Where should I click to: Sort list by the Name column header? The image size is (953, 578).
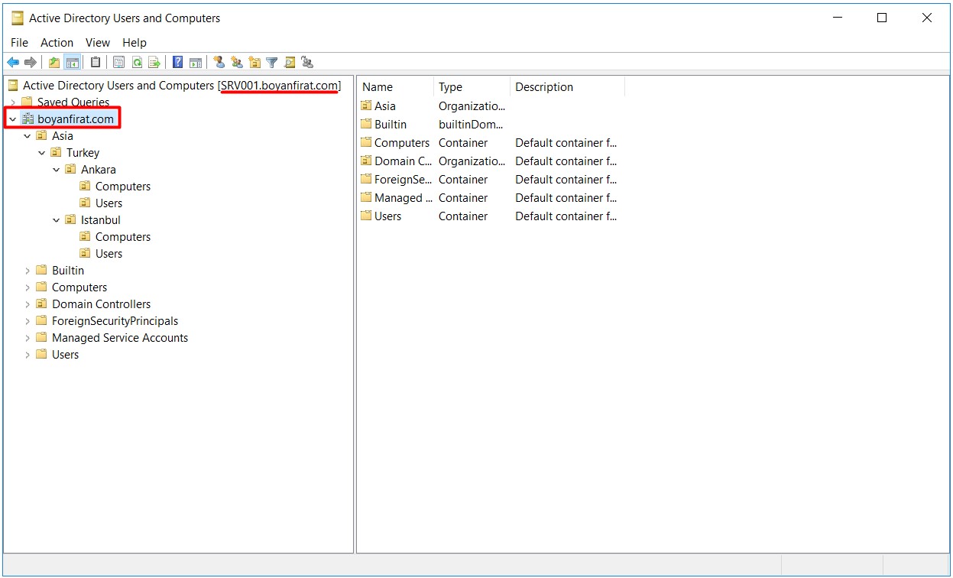(395, 87)
